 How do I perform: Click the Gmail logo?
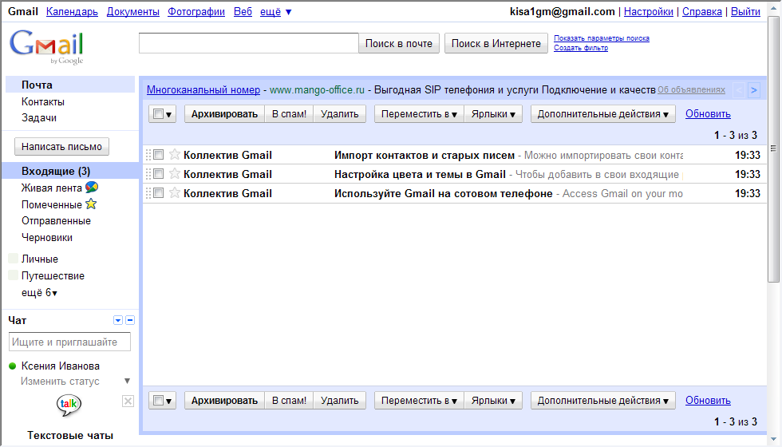coord(46,47)
